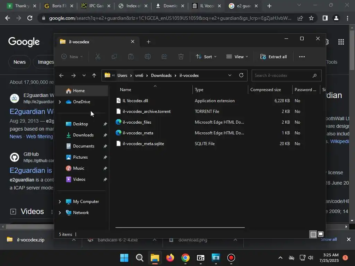Click the horizontal scrollbar in file list
355x266 pixels.
click(180, 228)
